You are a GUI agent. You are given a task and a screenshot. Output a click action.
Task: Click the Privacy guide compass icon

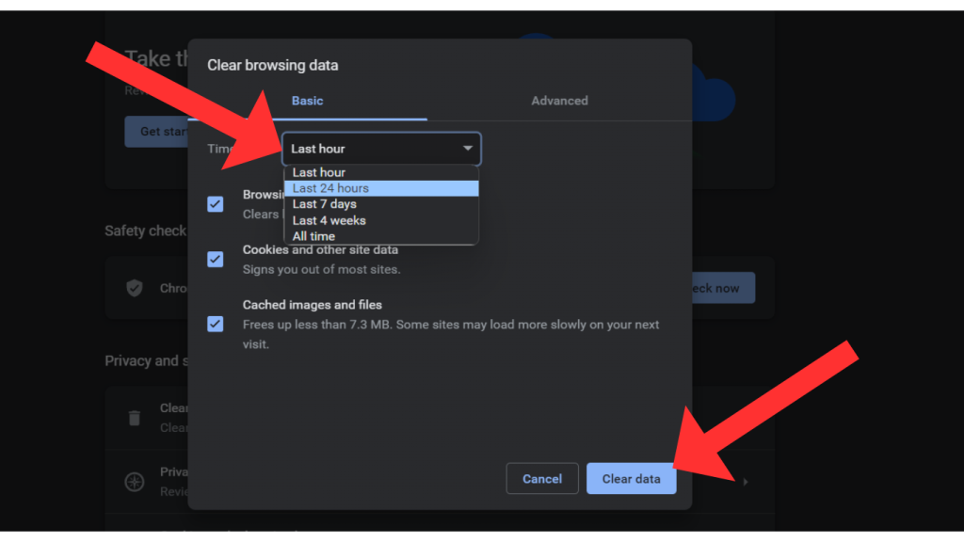(135, 482)
